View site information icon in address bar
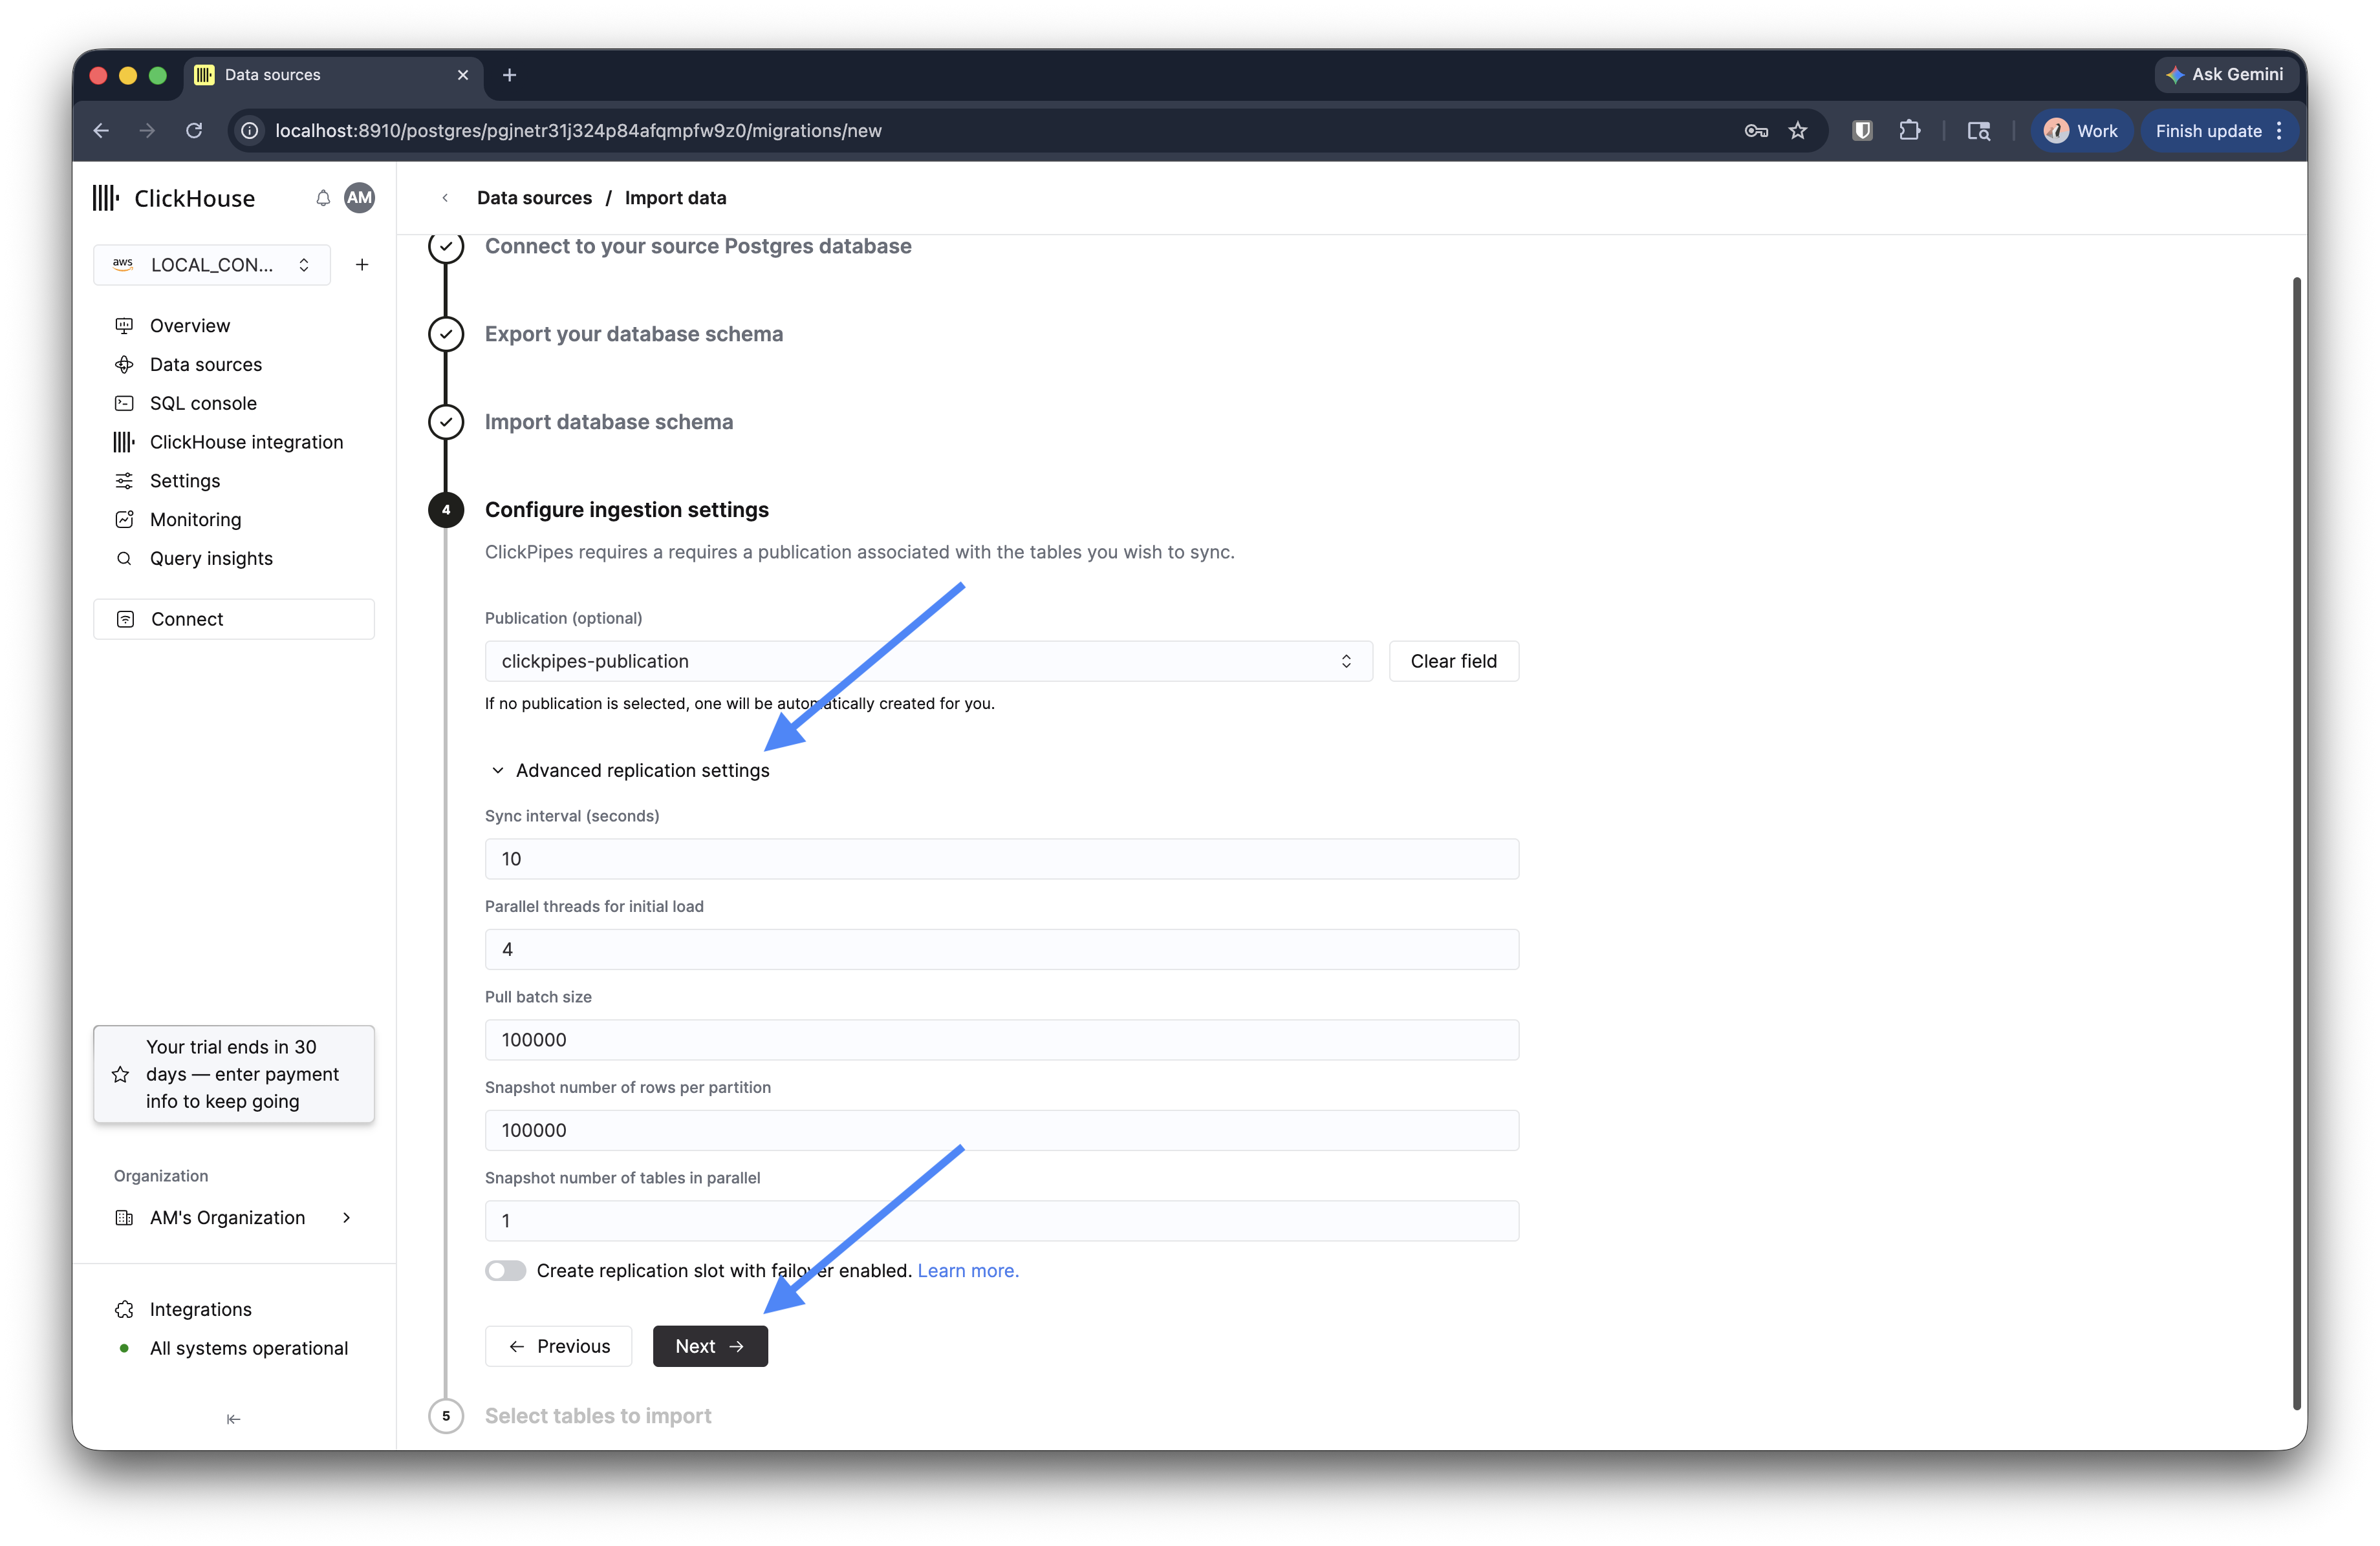 250,131
